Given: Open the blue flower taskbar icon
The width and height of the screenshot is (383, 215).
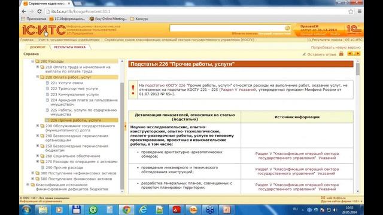Looking at the screenshot, I should click(x=210, y=210).
